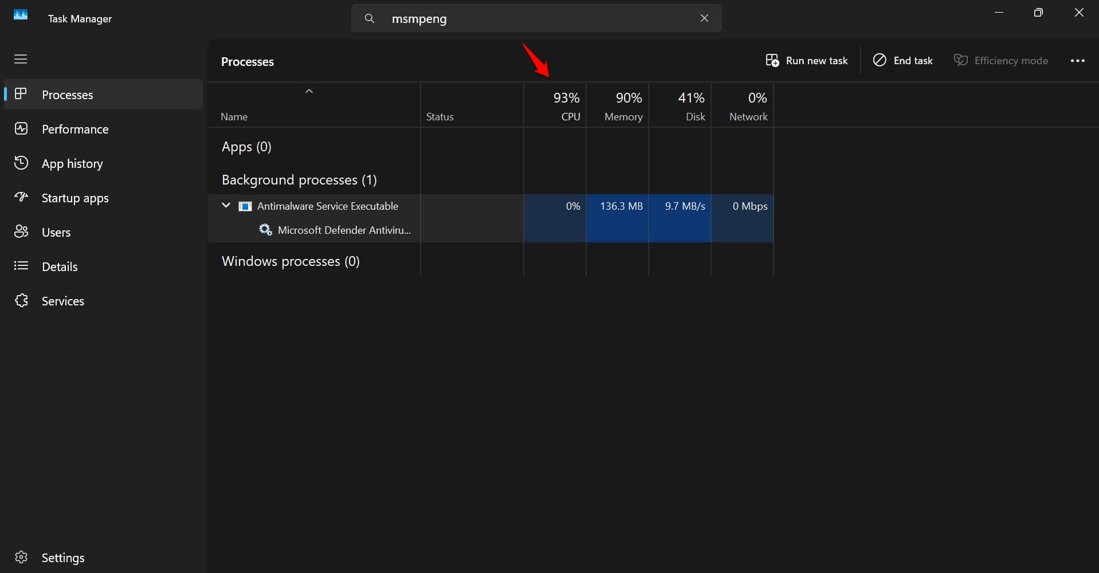The width and height of the screenshot is (1099, 573).
Task: Click the Services puzzle icon
Action: point(21,300)
